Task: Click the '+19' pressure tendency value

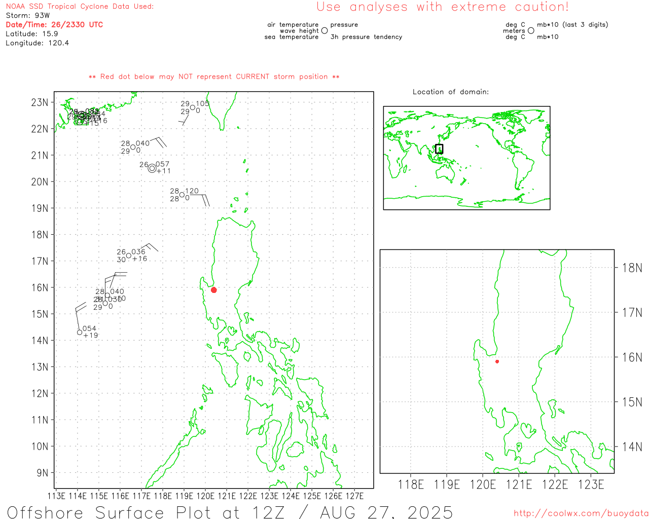Action: [x=91, y=336]
